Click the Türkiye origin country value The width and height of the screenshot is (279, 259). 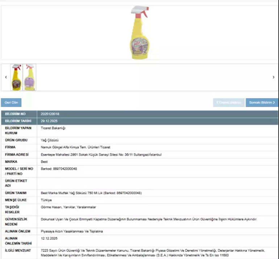46,200
